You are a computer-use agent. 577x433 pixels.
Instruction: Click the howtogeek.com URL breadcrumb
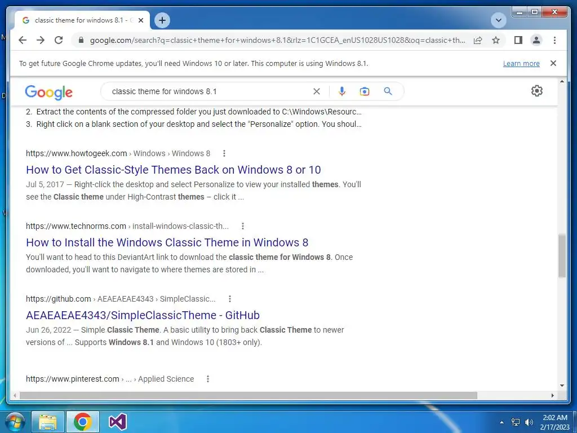118,153
